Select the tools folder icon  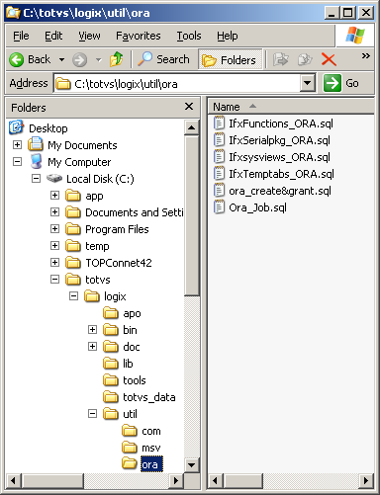pos(111,380)
